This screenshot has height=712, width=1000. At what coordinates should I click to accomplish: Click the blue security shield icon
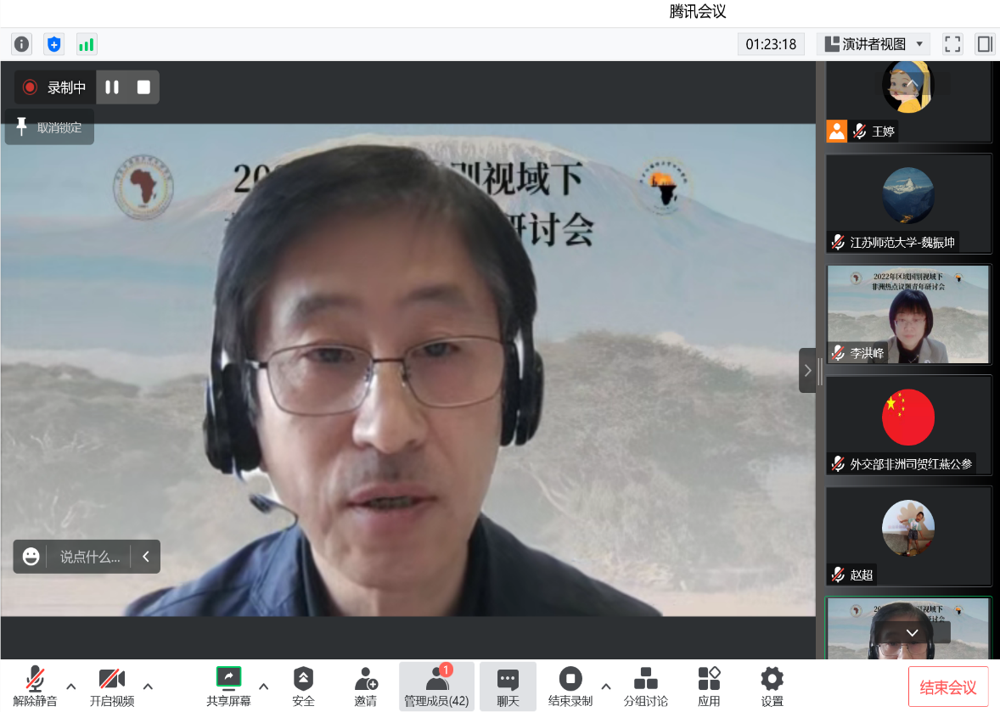tap(54, 44)
